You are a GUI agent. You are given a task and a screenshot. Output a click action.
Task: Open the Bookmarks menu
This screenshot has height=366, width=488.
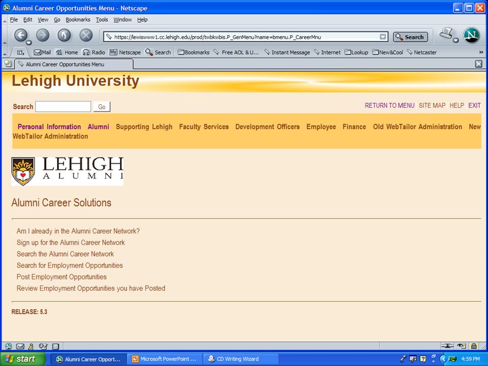[x=78, y=20]
